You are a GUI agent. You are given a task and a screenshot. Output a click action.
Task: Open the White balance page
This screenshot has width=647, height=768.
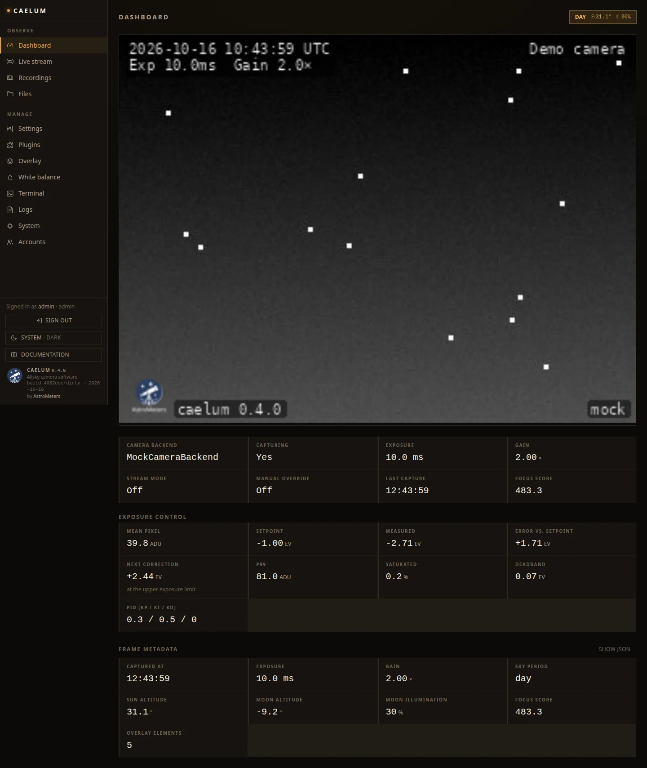(x=54, y=177)
